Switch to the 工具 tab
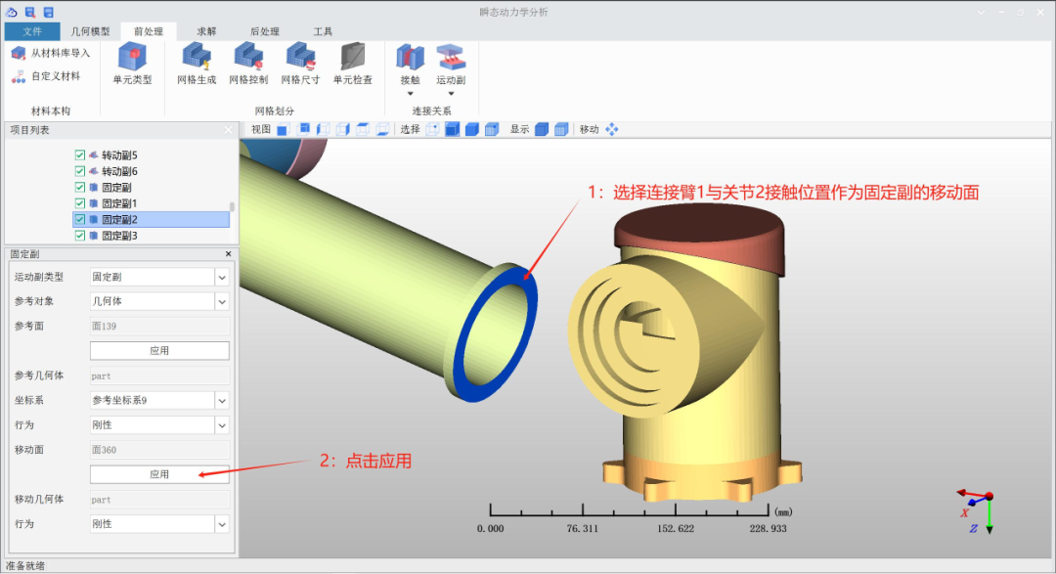 323,31
